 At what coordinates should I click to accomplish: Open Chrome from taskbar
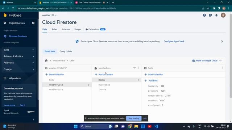point(130,126)
